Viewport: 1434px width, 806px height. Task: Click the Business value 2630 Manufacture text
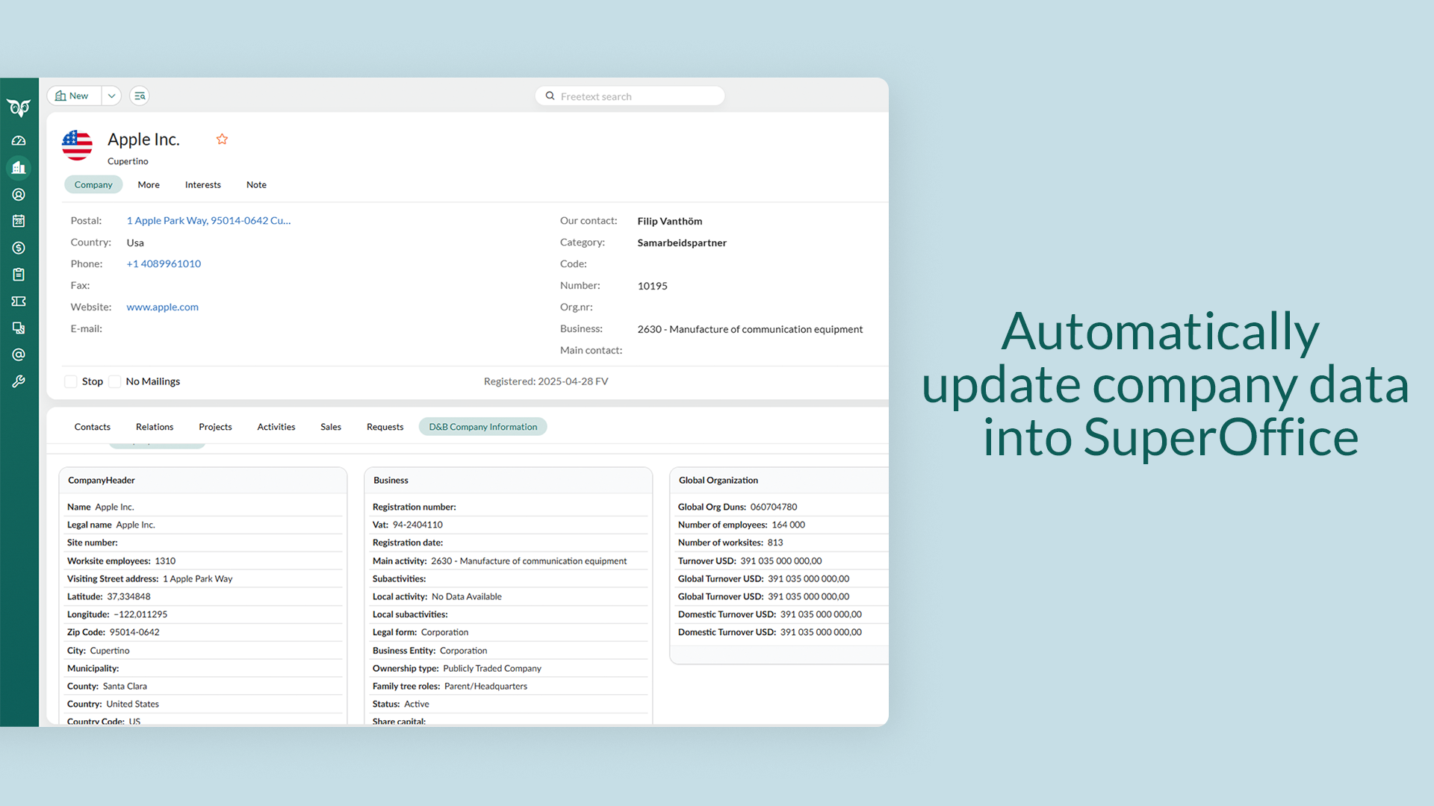(750, 329)
